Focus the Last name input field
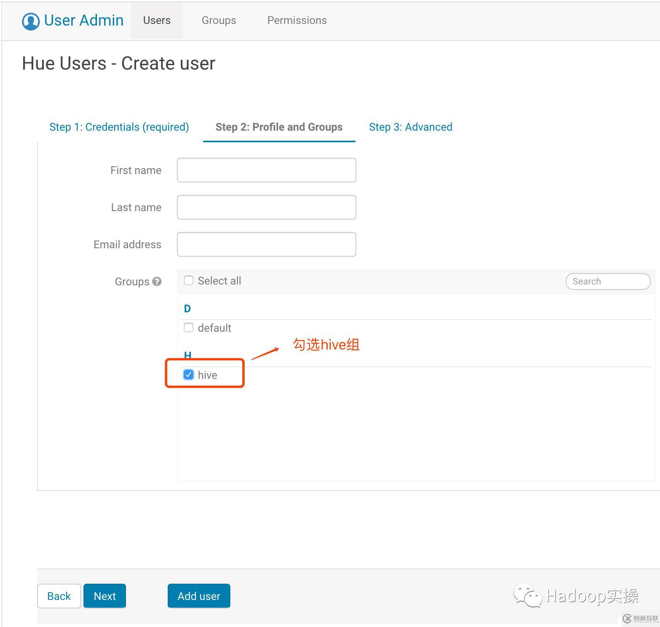The height and width of the screenshot is (627, 660). tap(267, 207)
